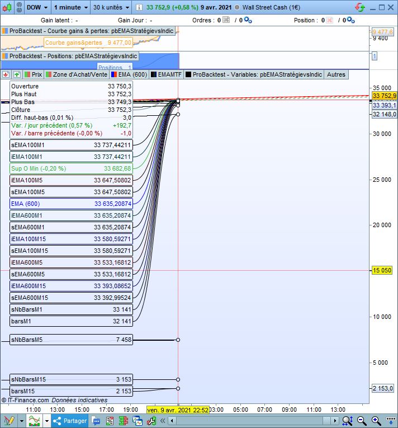Click the red down arrow collapse icon
Screen dimensions: 398x428
coord(6,74)
